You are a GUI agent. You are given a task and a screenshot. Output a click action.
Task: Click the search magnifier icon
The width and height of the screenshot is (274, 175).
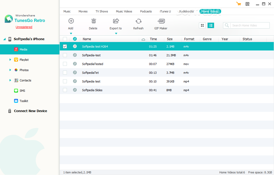227,25
